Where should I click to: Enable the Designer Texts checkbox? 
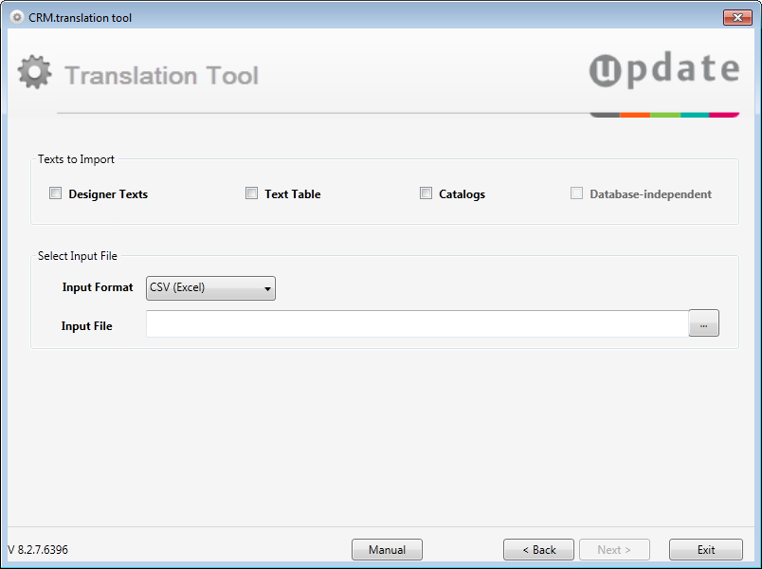tap(55, 193)
